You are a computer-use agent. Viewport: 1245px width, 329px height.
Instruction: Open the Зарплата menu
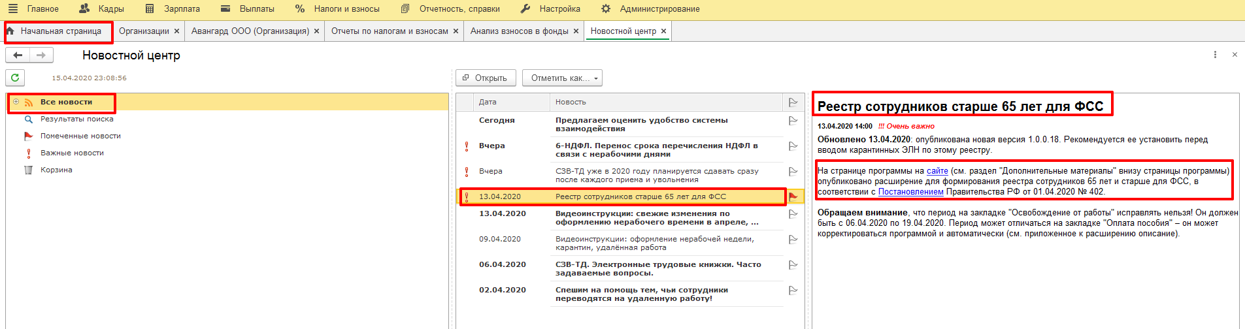(181, 9)
